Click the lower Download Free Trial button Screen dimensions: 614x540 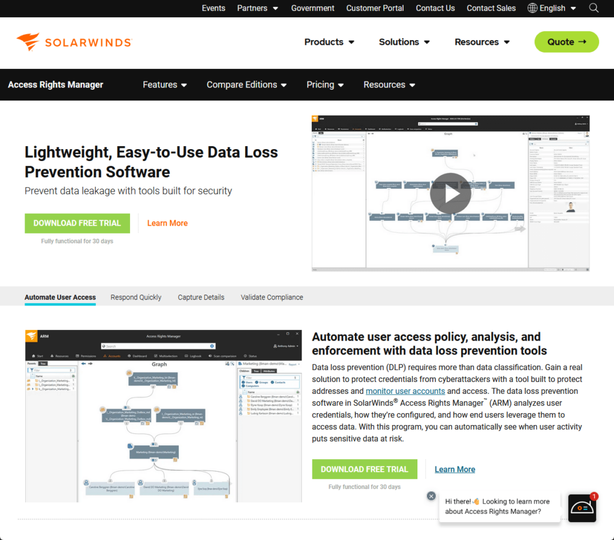(365, 469)
